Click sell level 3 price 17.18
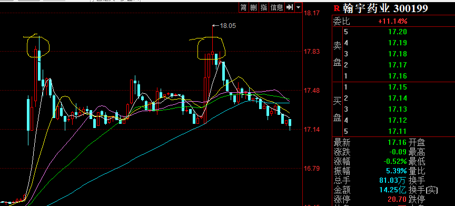The image size is (455, 206). pyautogui.click(x=398, y=54)
